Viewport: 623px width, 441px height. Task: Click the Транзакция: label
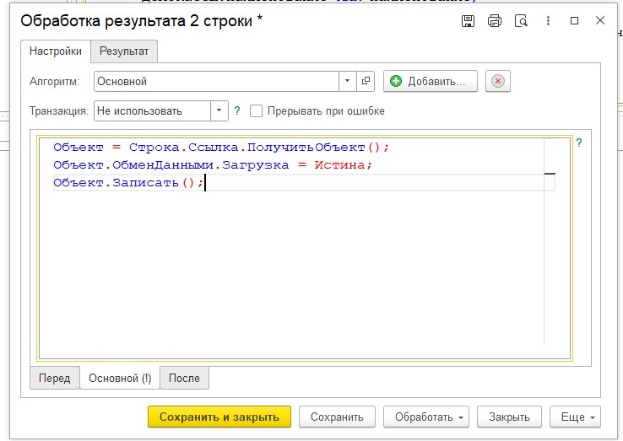click(x=59, y=110)
